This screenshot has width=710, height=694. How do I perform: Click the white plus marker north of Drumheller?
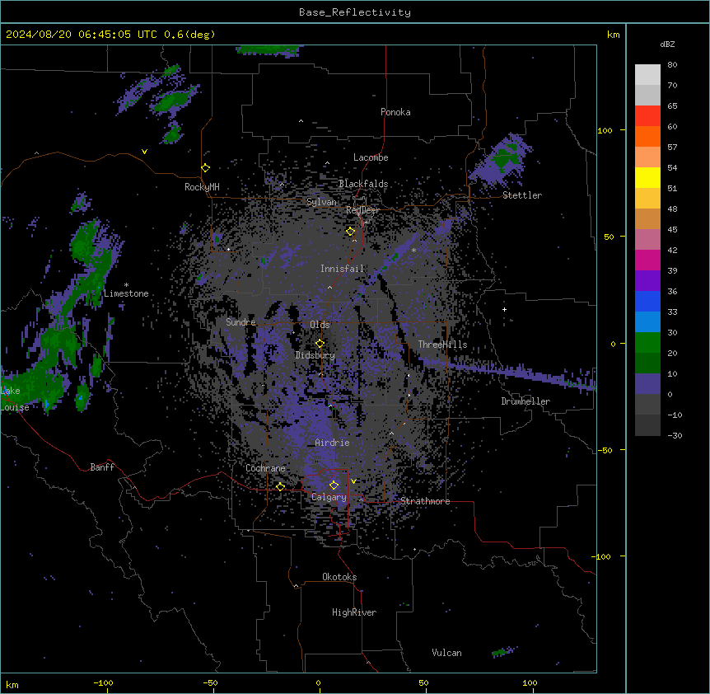[x=504, y=309]
